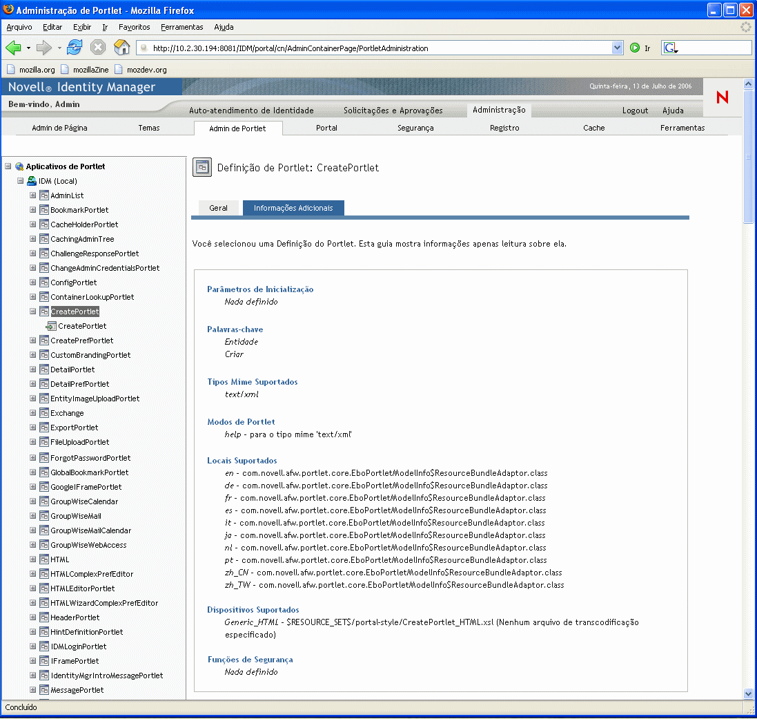The image size is (757, 719).
Task: Open the Segurança admin tab
Action: click(415, 128)
